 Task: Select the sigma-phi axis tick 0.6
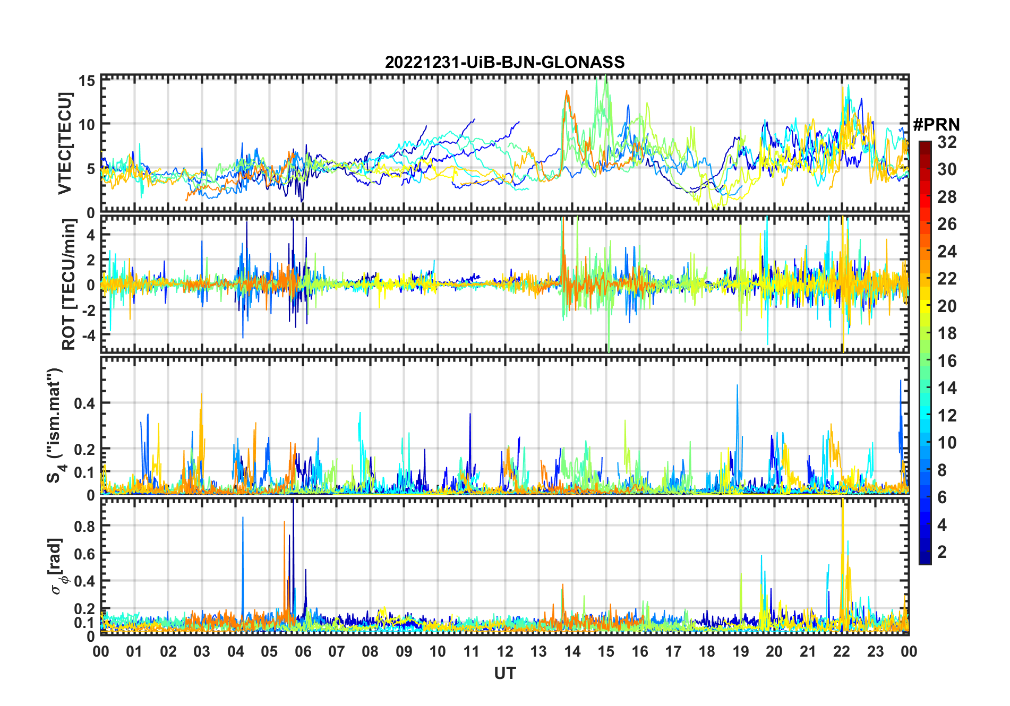[84, 554]
